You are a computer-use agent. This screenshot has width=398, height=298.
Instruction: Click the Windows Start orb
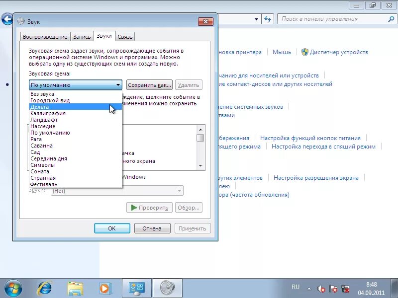tap(13, 289)
